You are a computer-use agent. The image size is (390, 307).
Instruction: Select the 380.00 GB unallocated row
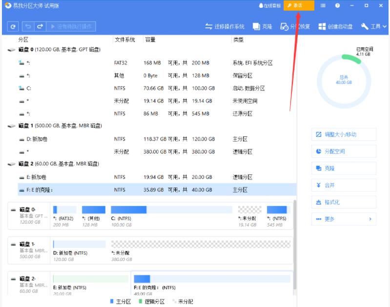(x=157, y=152)
